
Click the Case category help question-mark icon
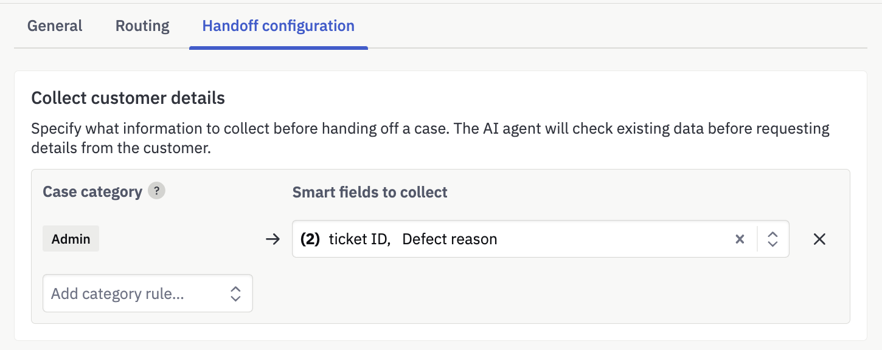[x=156, y=191]
